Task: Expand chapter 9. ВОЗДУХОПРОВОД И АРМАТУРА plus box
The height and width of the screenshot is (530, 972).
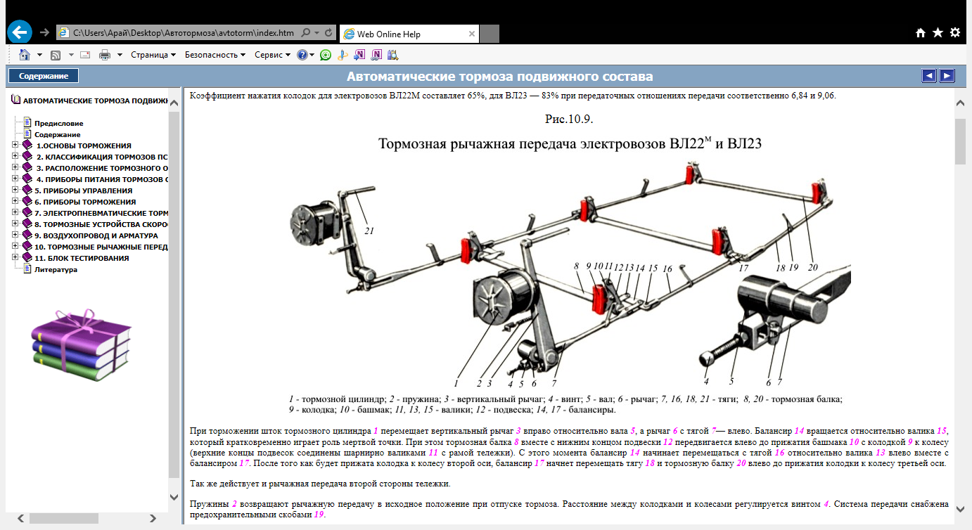Action: (x=15, y=235)
